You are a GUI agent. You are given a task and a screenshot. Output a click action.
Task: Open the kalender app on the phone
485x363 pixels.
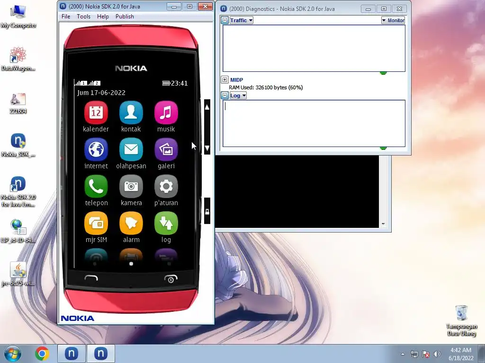pos(96,112)
